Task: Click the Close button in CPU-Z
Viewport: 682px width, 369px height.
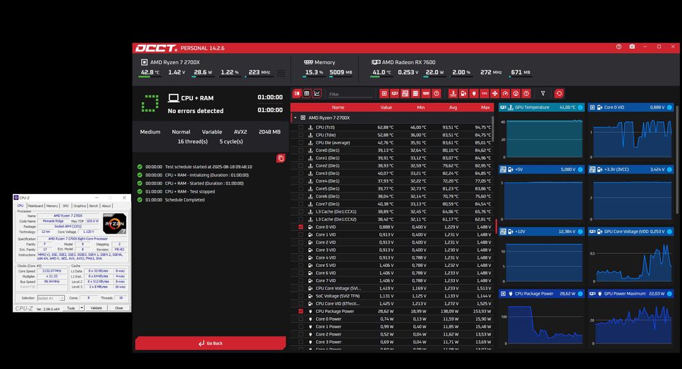Action: point(119,308)
